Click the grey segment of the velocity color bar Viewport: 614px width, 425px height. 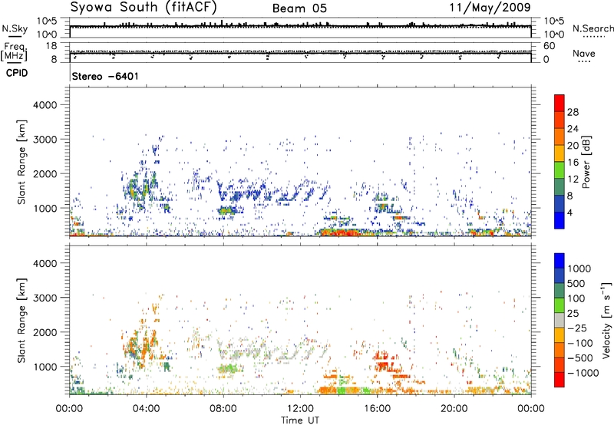[x=560, y=321]
